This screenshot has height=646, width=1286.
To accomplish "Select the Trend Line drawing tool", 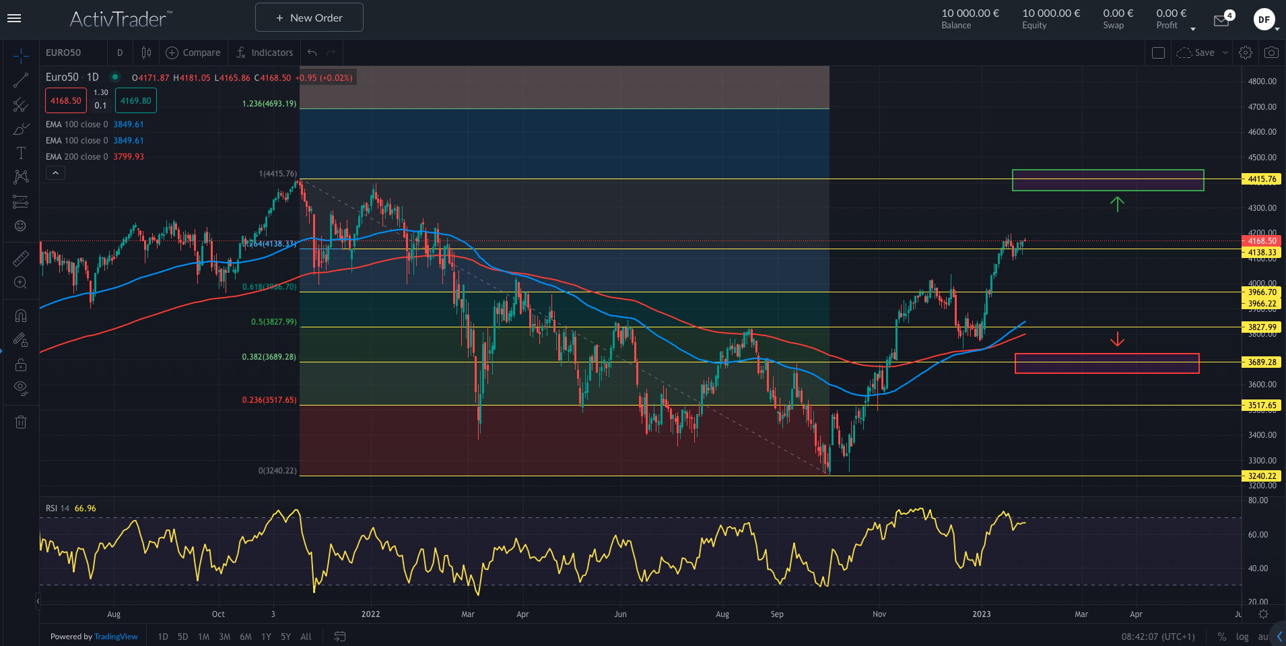I will coord(21,80).
